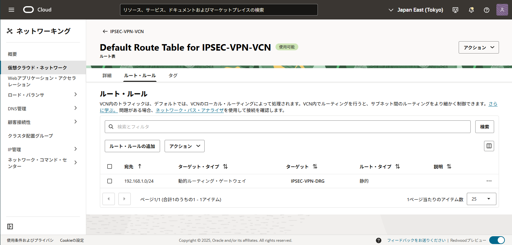Screen dimensions: 512x245
Task: Sort by ルート・タイプ column
Action: 397,166
